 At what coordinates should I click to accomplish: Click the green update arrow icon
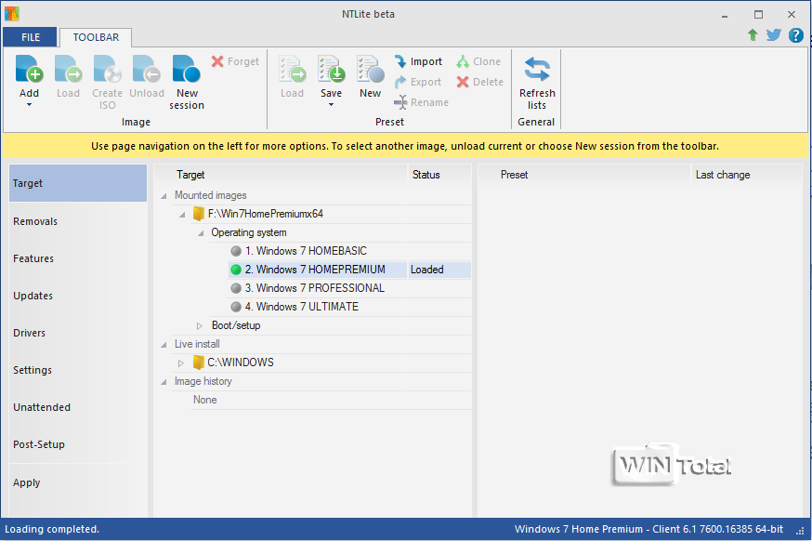[x=753, y=35]
